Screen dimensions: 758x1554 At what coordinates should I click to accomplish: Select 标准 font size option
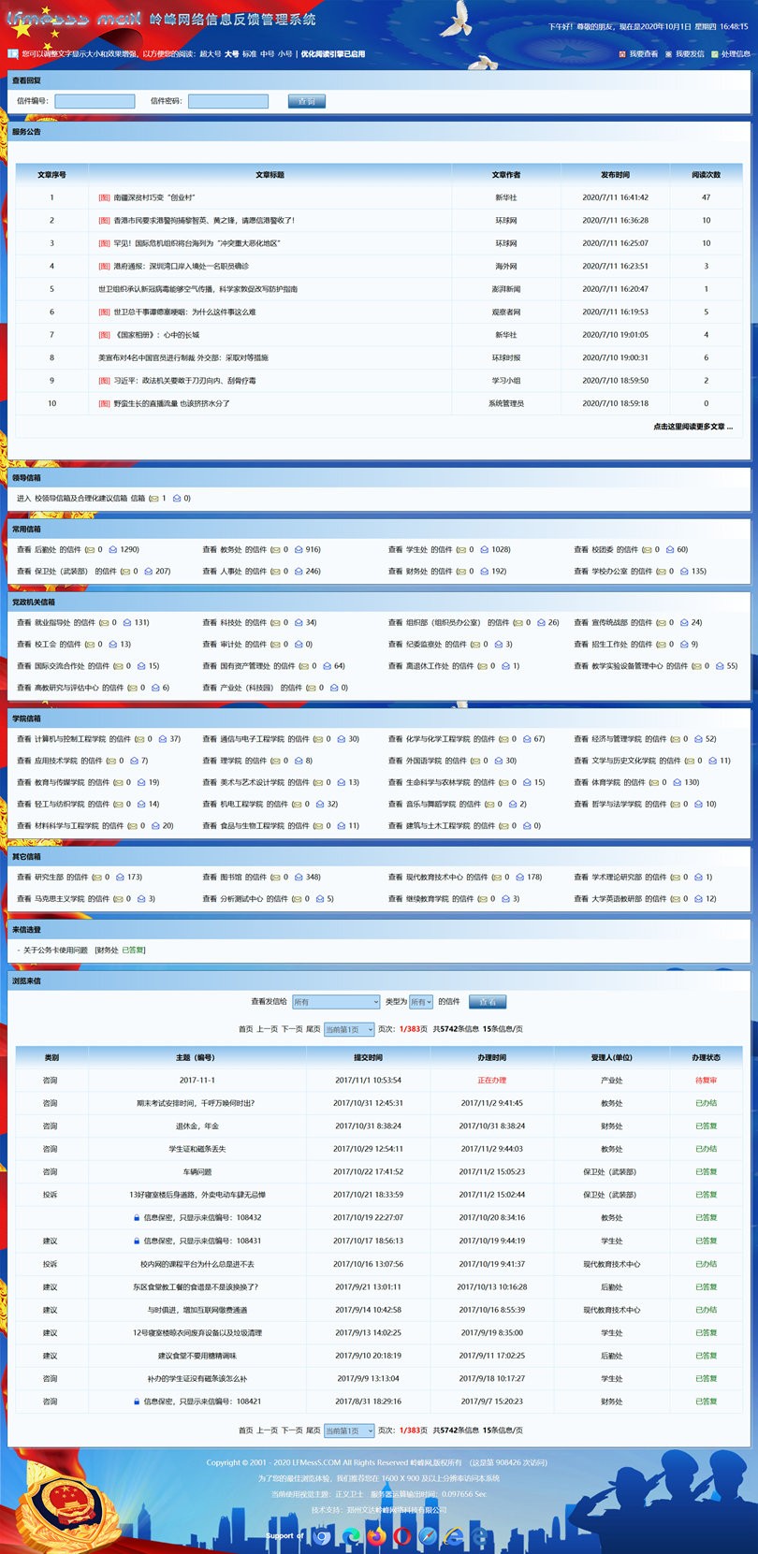pyautogui.click(x=249, y=54)
